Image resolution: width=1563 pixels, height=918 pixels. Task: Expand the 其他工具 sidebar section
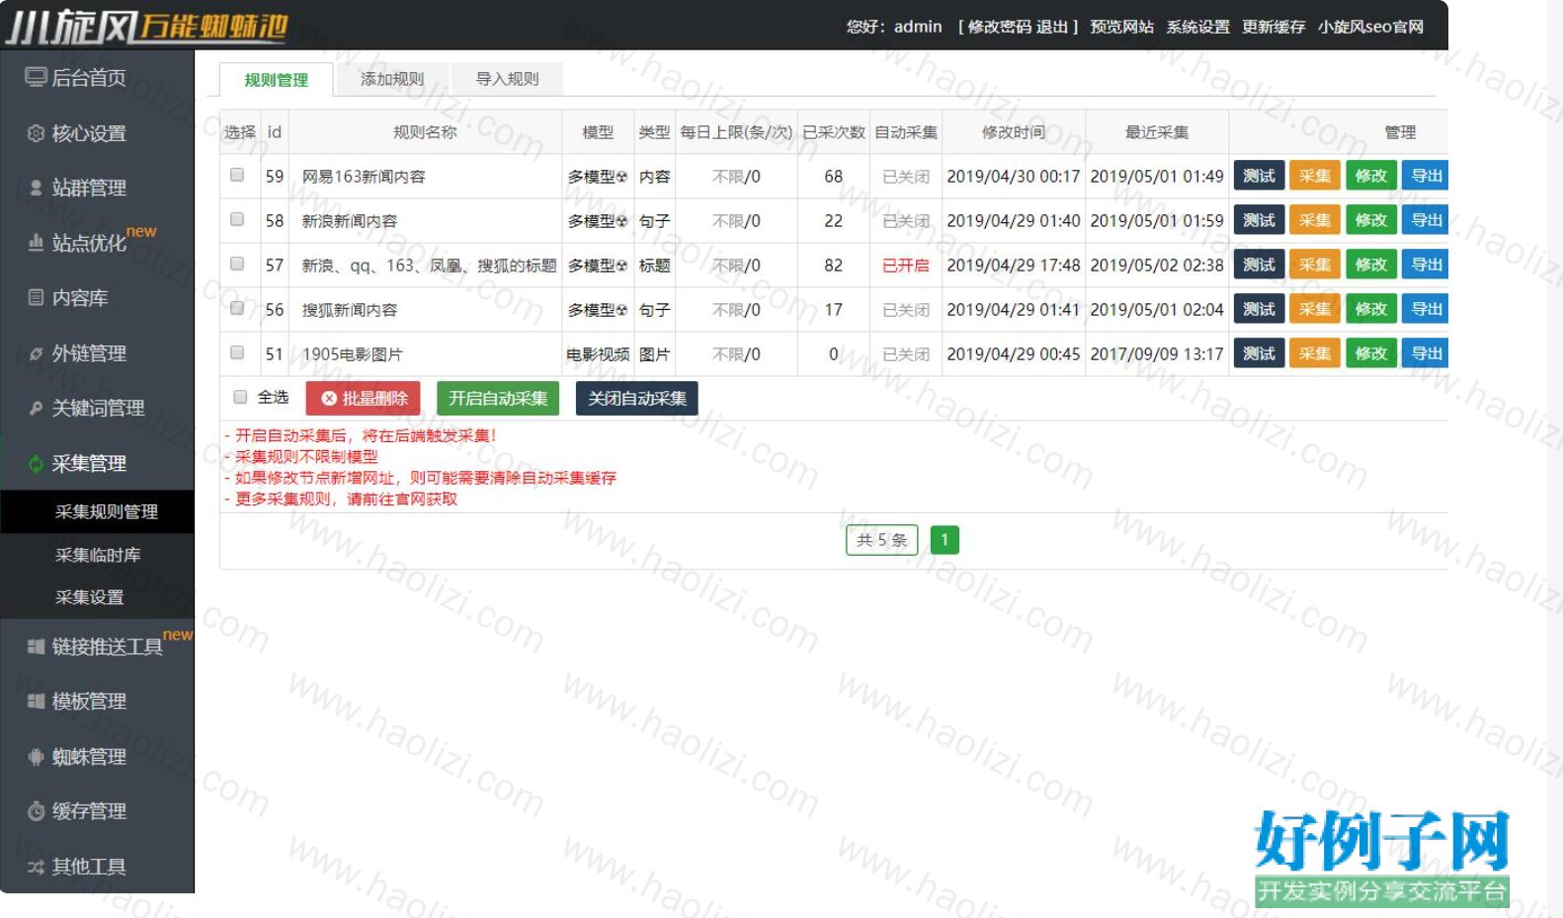tap(97, 867)
